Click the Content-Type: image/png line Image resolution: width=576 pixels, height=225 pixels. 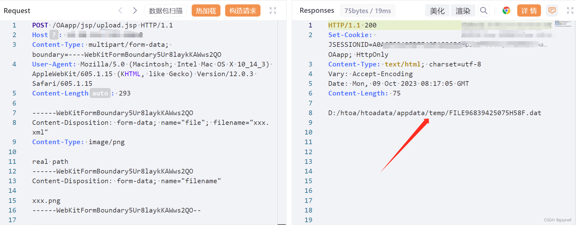click(78, 142)
